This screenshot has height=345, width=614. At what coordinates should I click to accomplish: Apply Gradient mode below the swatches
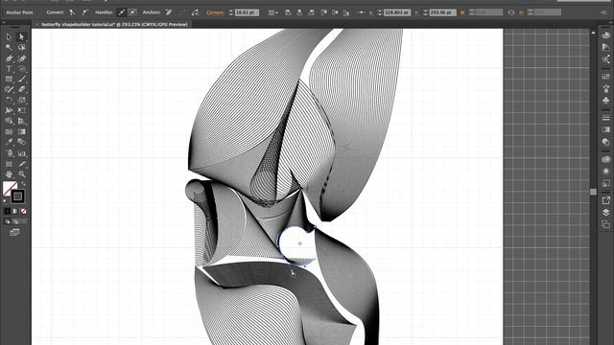[x=15, y=211]
